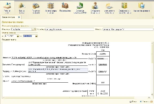Click the vertical scrollbar down arrow of report
Viewport: 154px width, 104px height.
152,95
